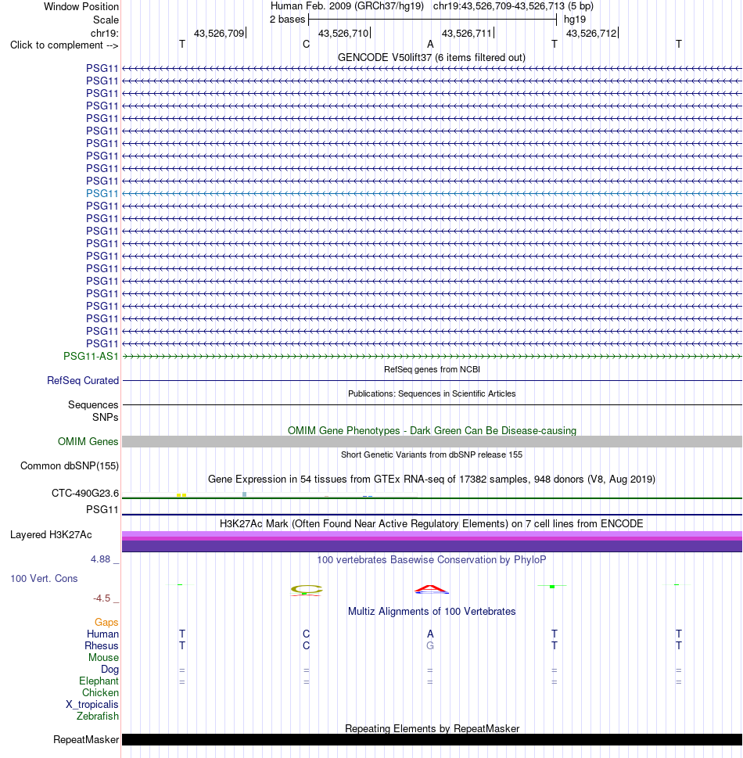This screenshot has height=758, width=743.
Task: Select the Chicken alignment row label
Action: click(100, 693)
